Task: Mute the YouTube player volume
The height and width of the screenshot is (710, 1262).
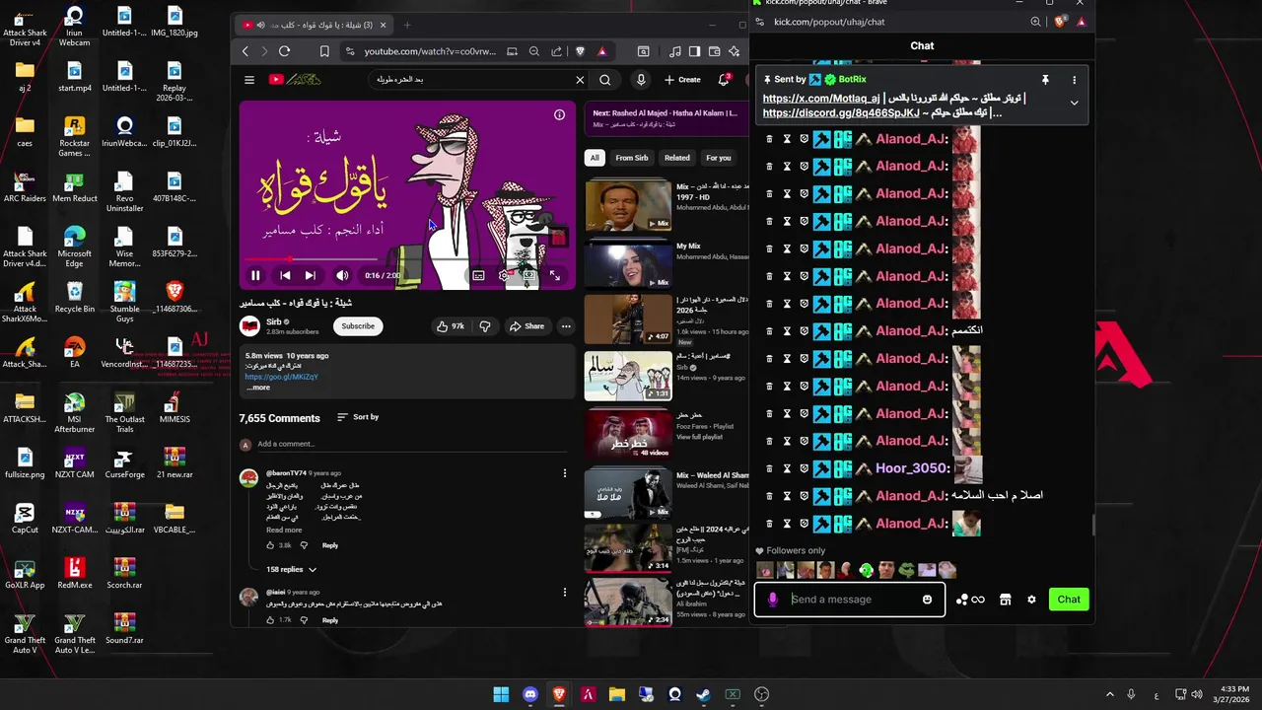Action: pos(342,276)
